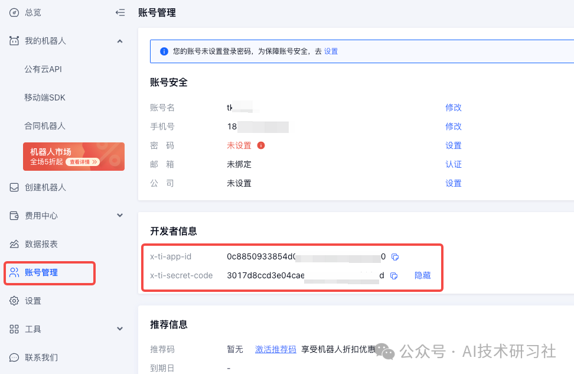Click 修改 next to 账号名

tap(454, 108)
